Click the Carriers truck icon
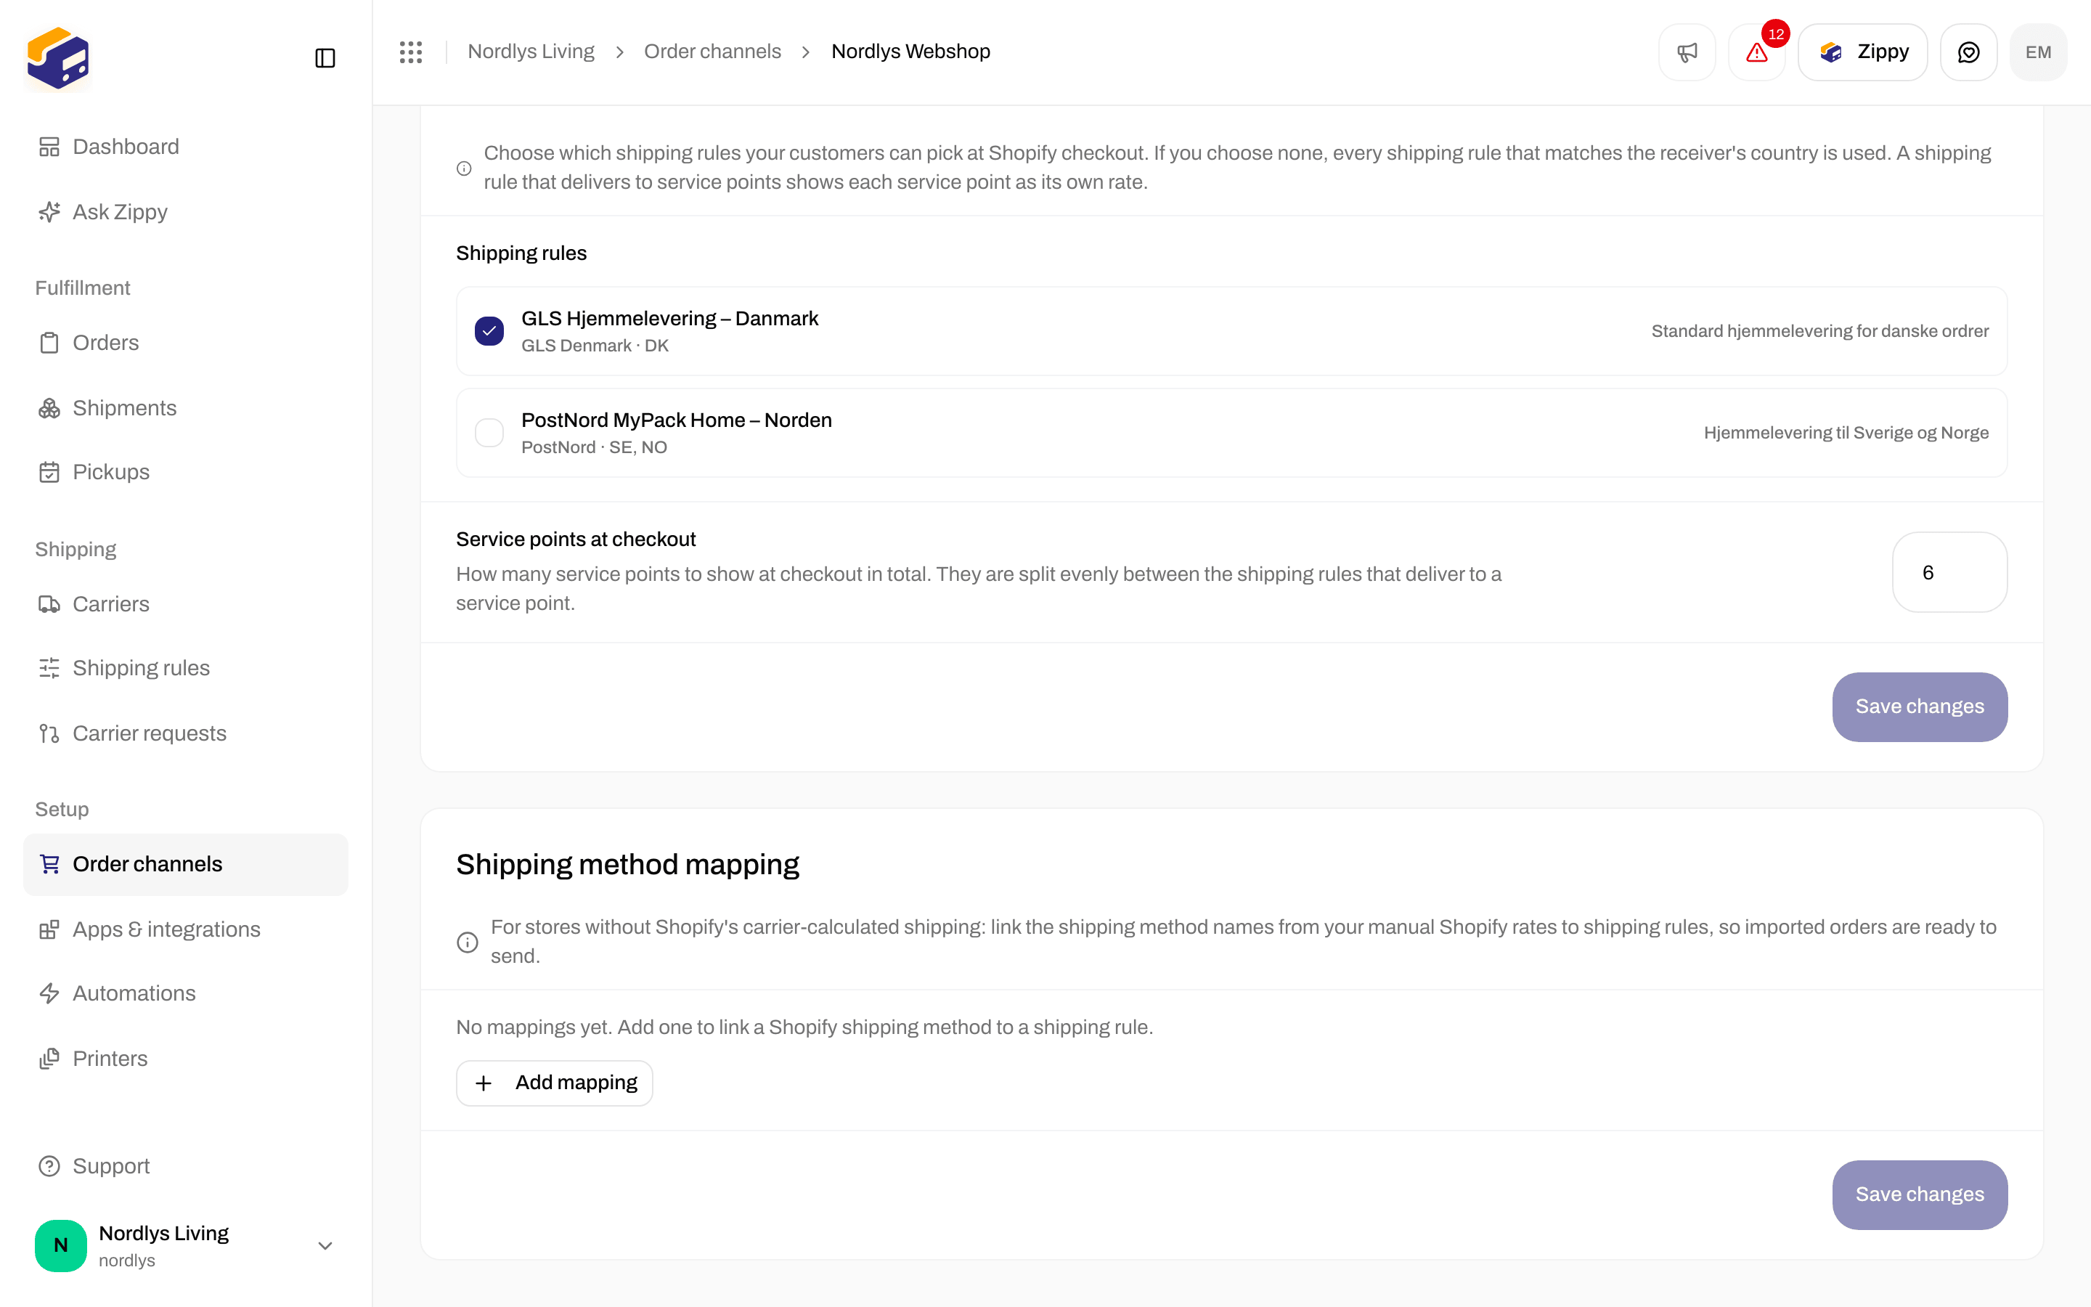Screen dimensions: 2091x1307 pyautogui.click(x=49, y=604)
